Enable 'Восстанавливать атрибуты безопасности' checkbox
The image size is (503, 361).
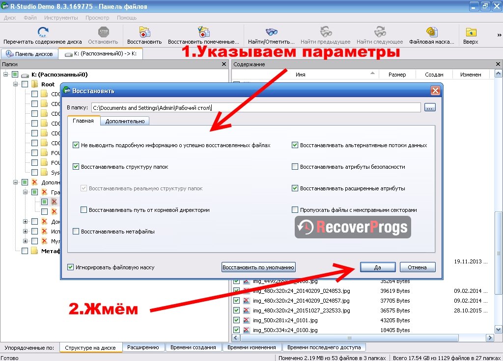(x=295, y=167)
